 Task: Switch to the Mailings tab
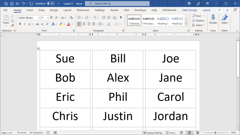(100, 10)
